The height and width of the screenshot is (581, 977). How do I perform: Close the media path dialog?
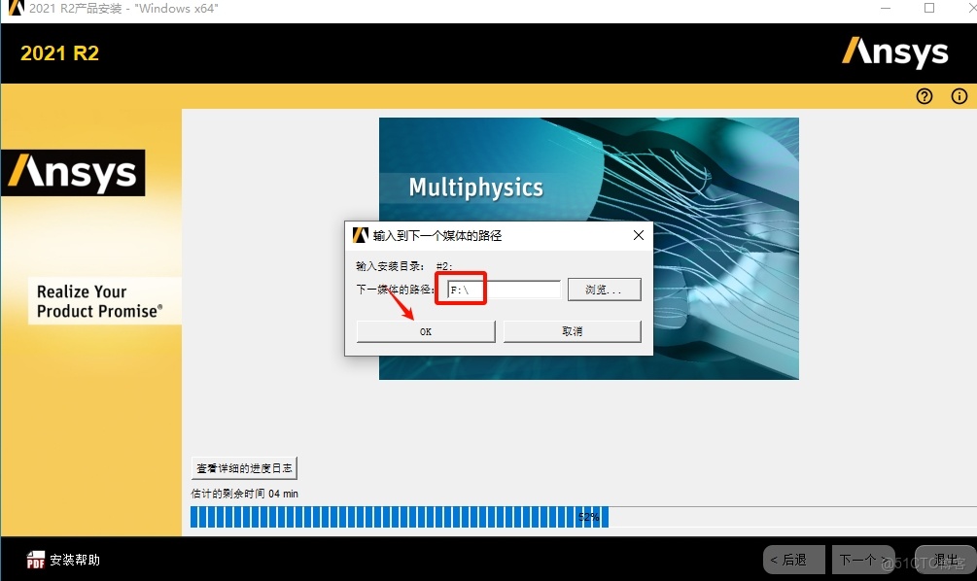[638, 235]
